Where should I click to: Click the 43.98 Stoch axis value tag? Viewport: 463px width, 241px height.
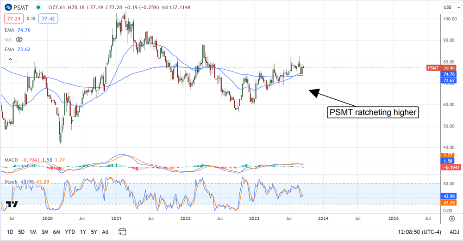pyautogui.click(x=449, y=196)
